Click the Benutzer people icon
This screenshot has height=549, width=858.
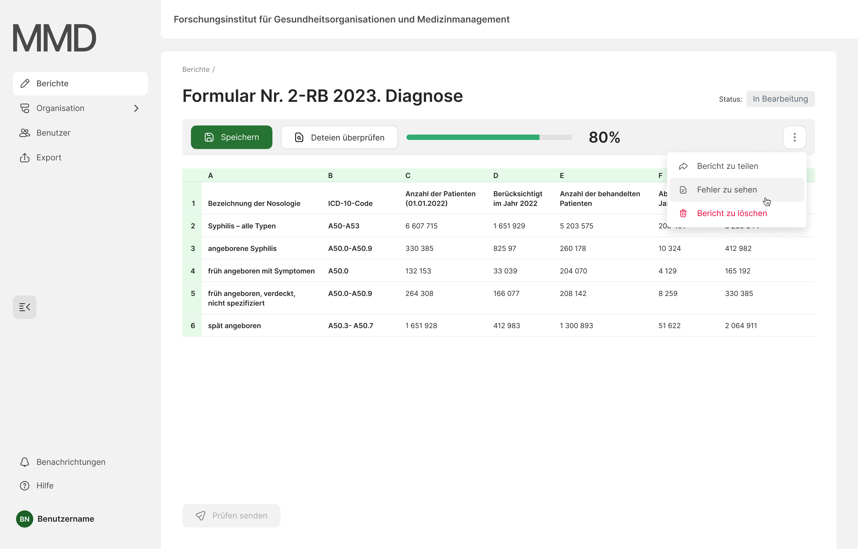click(x=25, y=133)
